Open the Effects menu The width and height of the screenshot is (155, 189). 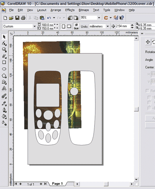click(x=70, y=10)
